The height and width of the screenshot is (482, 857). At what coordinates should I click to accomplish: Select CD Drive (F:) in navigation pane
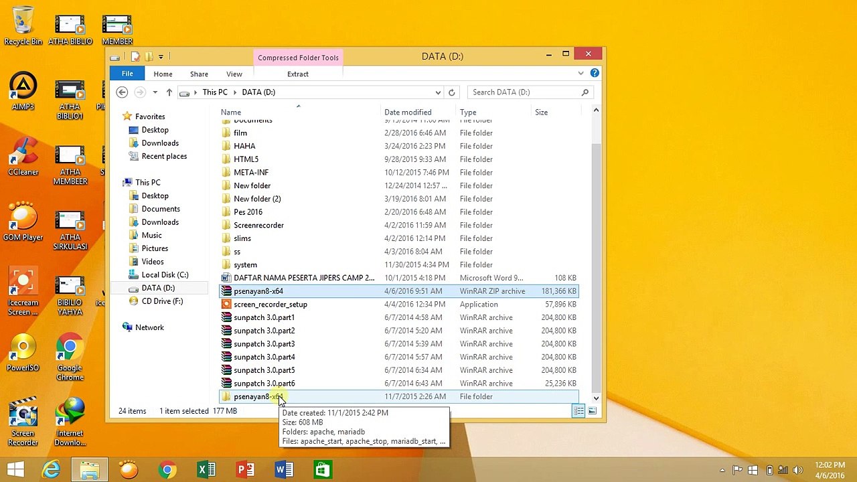coord(162,301)
